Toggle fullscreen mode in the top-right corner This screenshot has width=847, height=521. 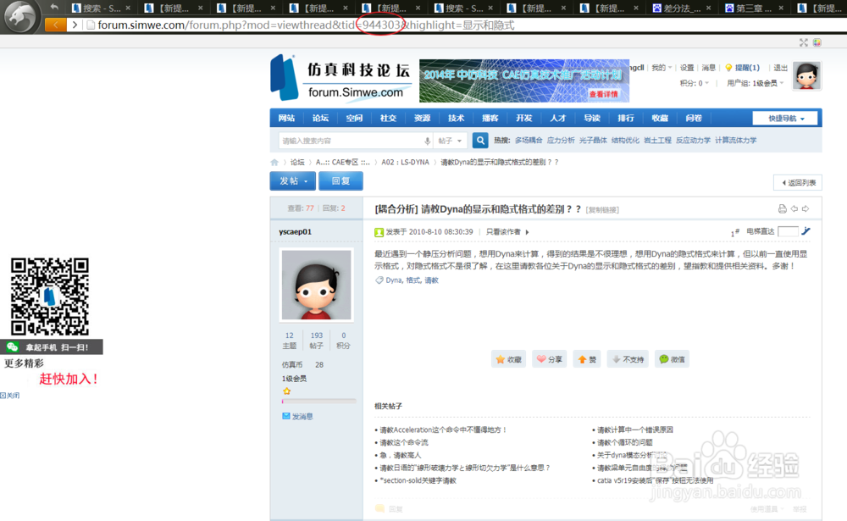pos(804,41)
